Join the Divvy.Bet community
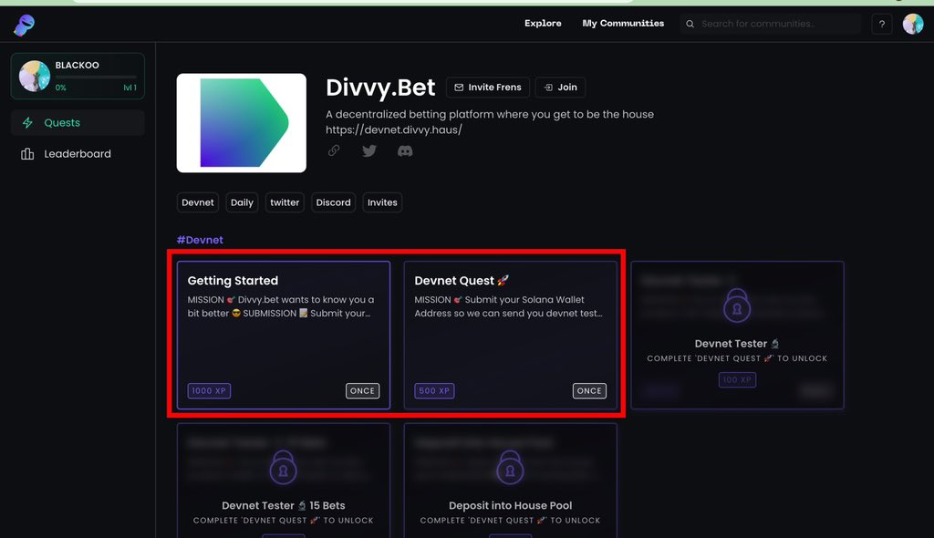 click(x=561, y=87)
